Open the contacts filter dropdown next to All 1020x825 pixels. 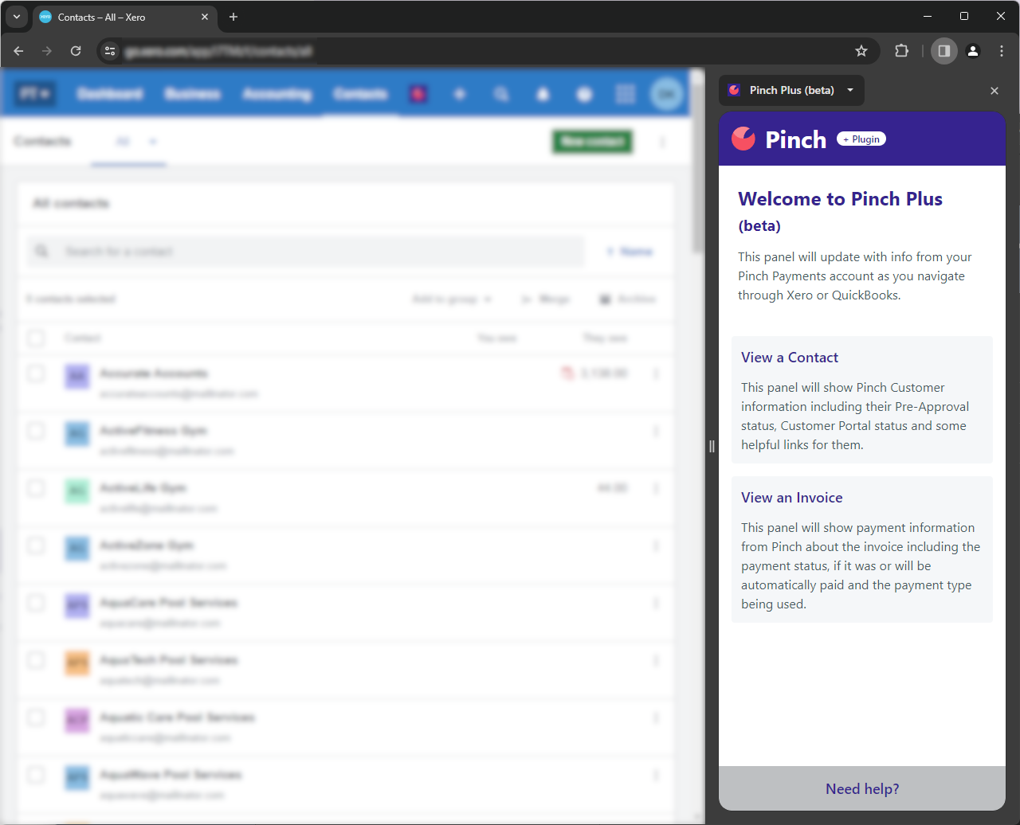(x=152, y=141)
